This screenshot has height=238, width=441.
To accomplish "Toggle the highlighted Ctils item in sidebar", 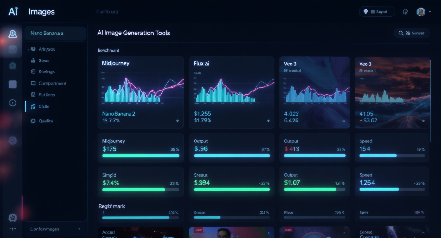I will (x=33, y=107).
